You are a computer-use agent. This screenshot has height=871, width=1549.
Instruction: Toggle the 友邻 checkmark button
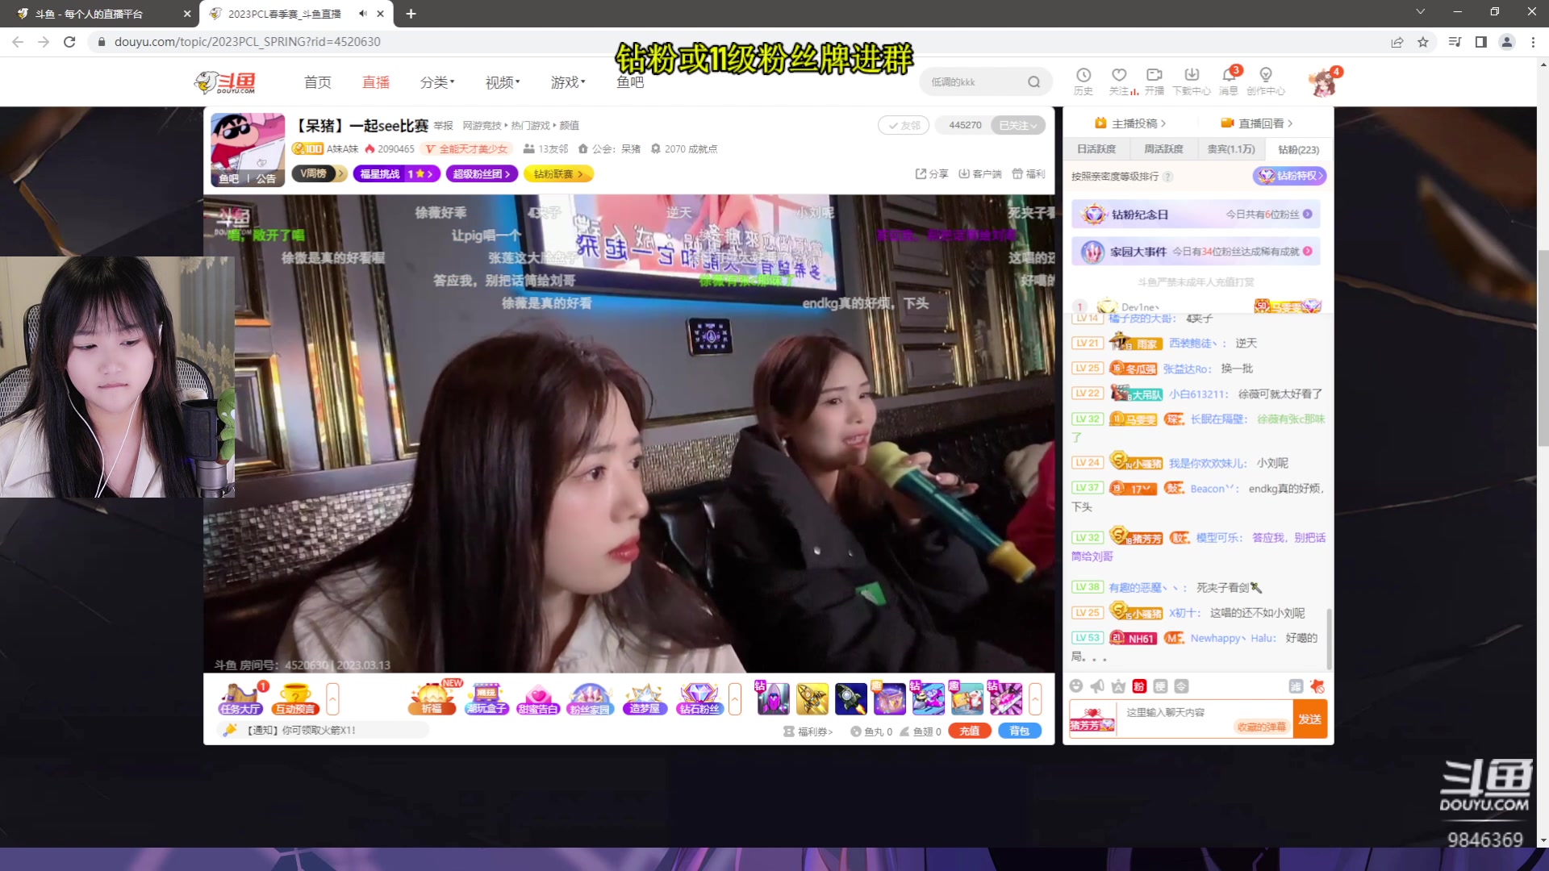pos(904,125)
